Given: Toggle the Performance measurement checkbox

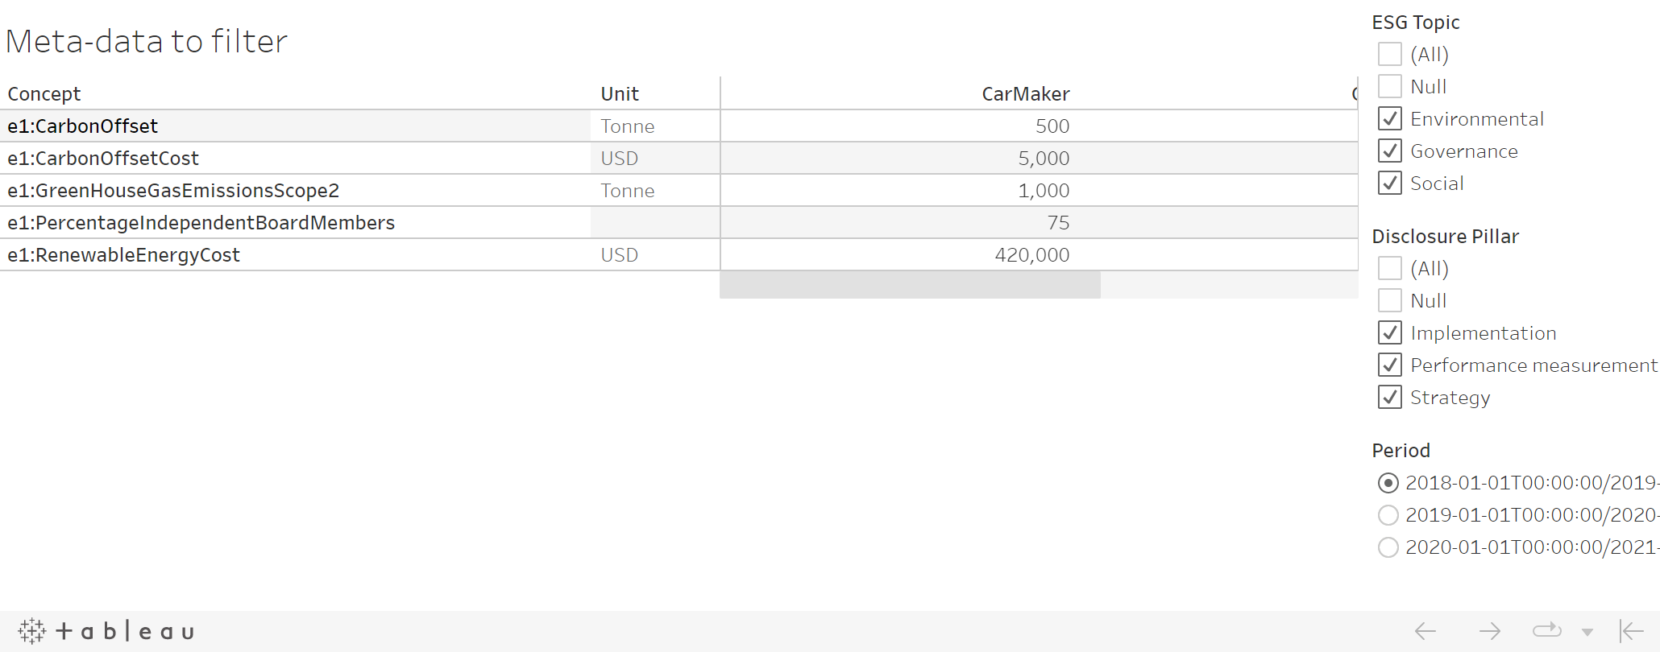Looking at the screenshot, I should [1390, 365].
